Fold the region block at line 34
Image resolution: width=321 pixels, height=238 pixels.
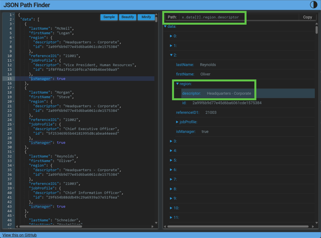click(13, 165)
